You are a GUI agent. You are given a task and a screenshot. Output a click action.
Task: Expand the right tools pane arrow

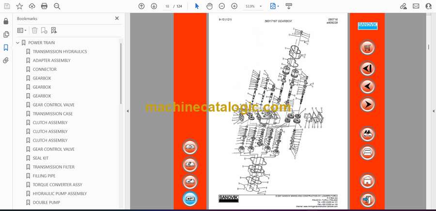click(x=433, y=111)
